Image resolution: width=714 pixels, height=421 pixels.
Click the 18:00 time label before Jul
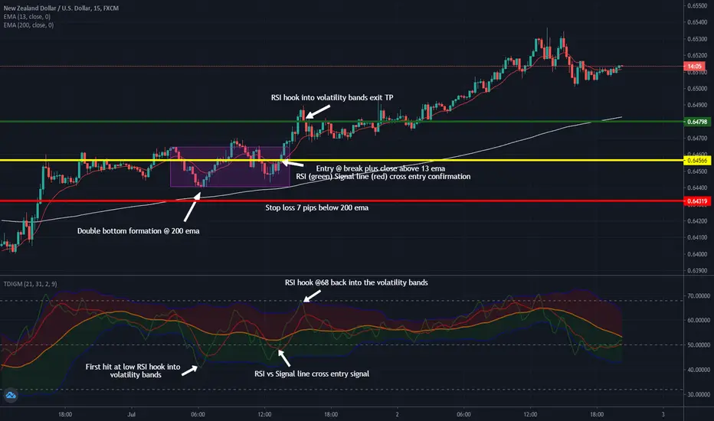(65, 414)
